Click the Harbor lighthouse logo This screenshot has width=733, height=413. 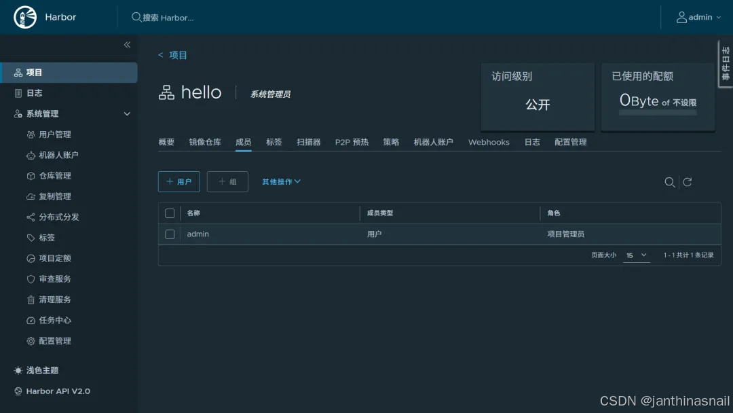25,17
